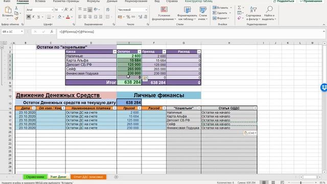Click paste options (Ctrl) smart tag

pos(250,133)
